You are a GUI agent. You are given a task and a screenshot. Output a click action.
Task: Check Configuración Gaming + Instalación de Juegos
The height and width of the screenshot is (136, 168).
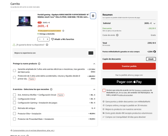[x=15, y=103]
